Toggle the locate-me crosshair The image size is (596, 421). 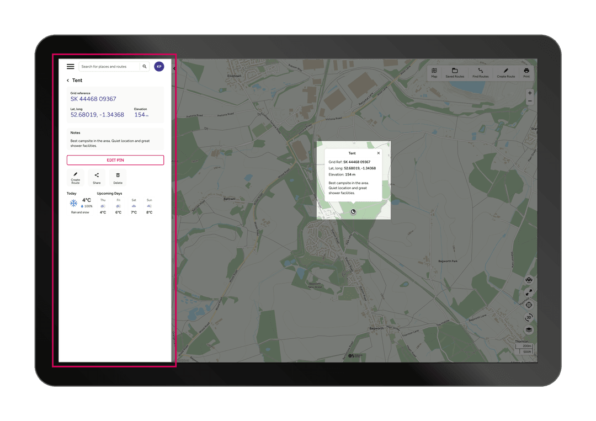tap(529, 305)
